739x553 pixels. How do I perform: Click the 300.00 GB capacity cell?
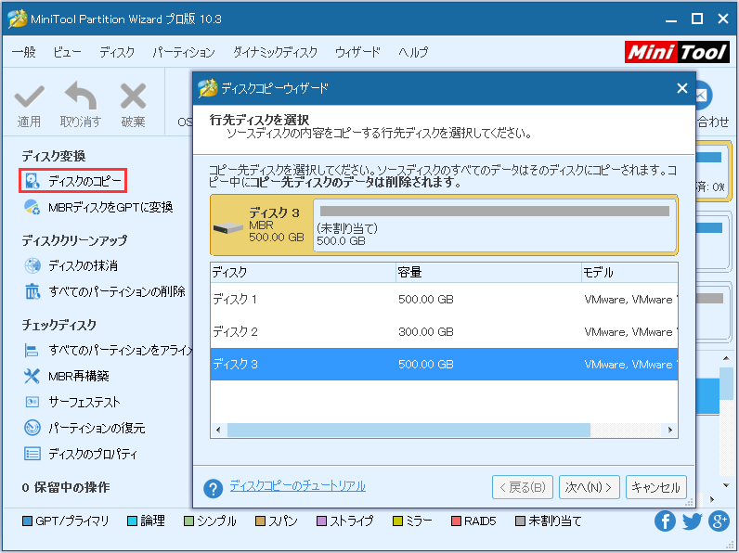[x=426, y=331]
